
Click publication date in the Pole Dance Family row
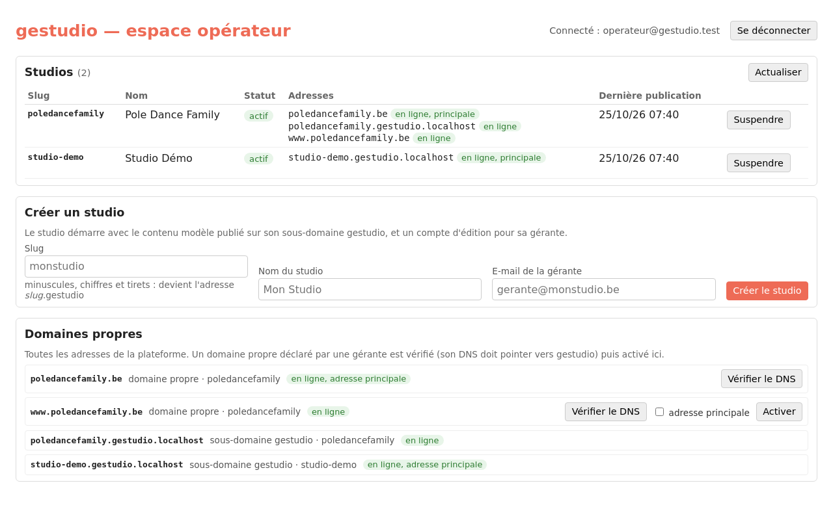[x=638, y=115]
